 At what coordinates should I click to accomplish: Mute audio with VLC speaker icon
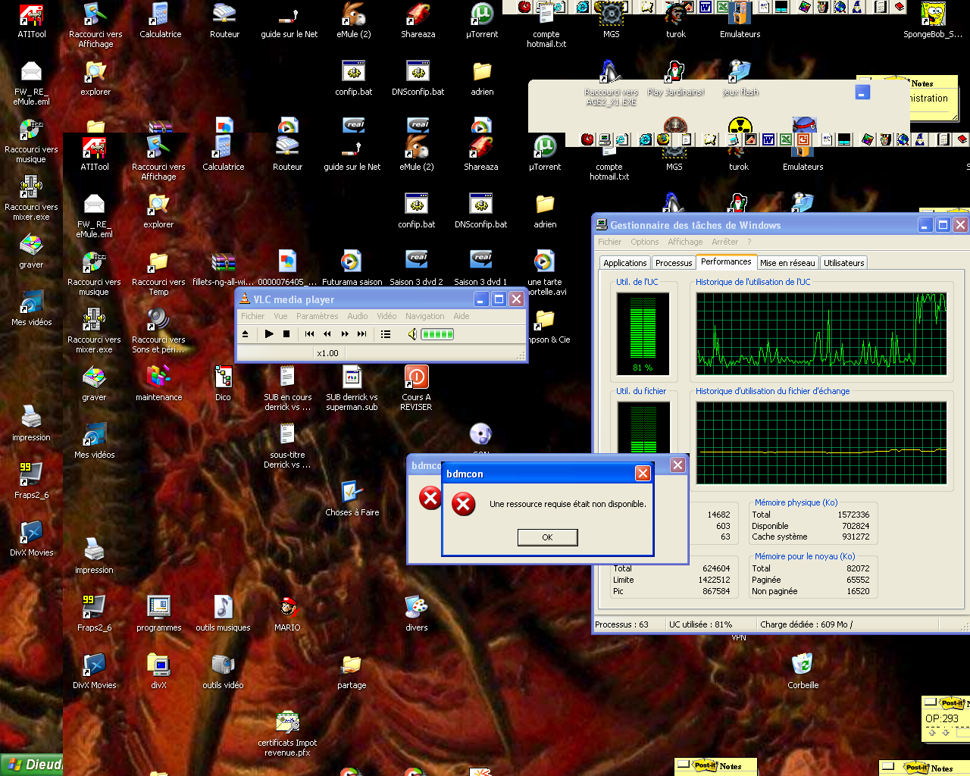coord(412,333)
